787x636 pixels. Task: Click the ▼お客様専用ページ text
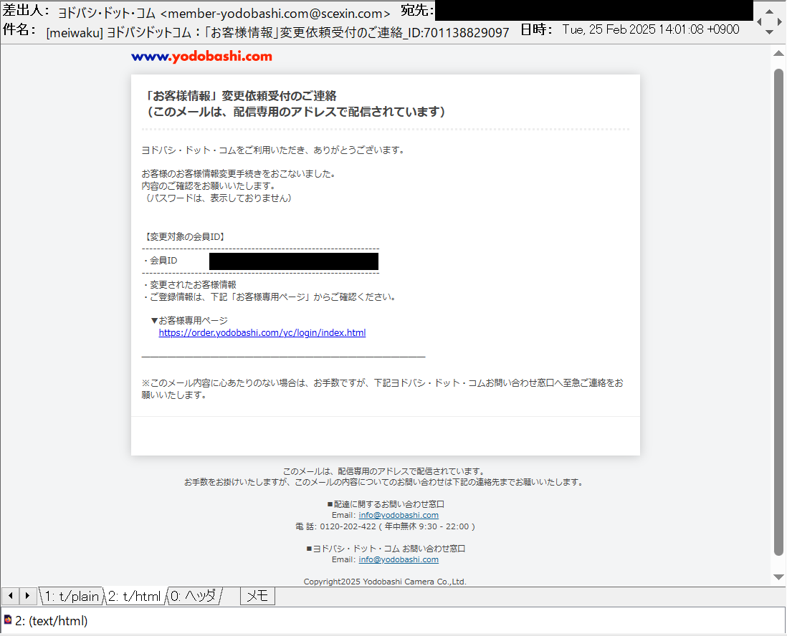click(x=189, y=321)
